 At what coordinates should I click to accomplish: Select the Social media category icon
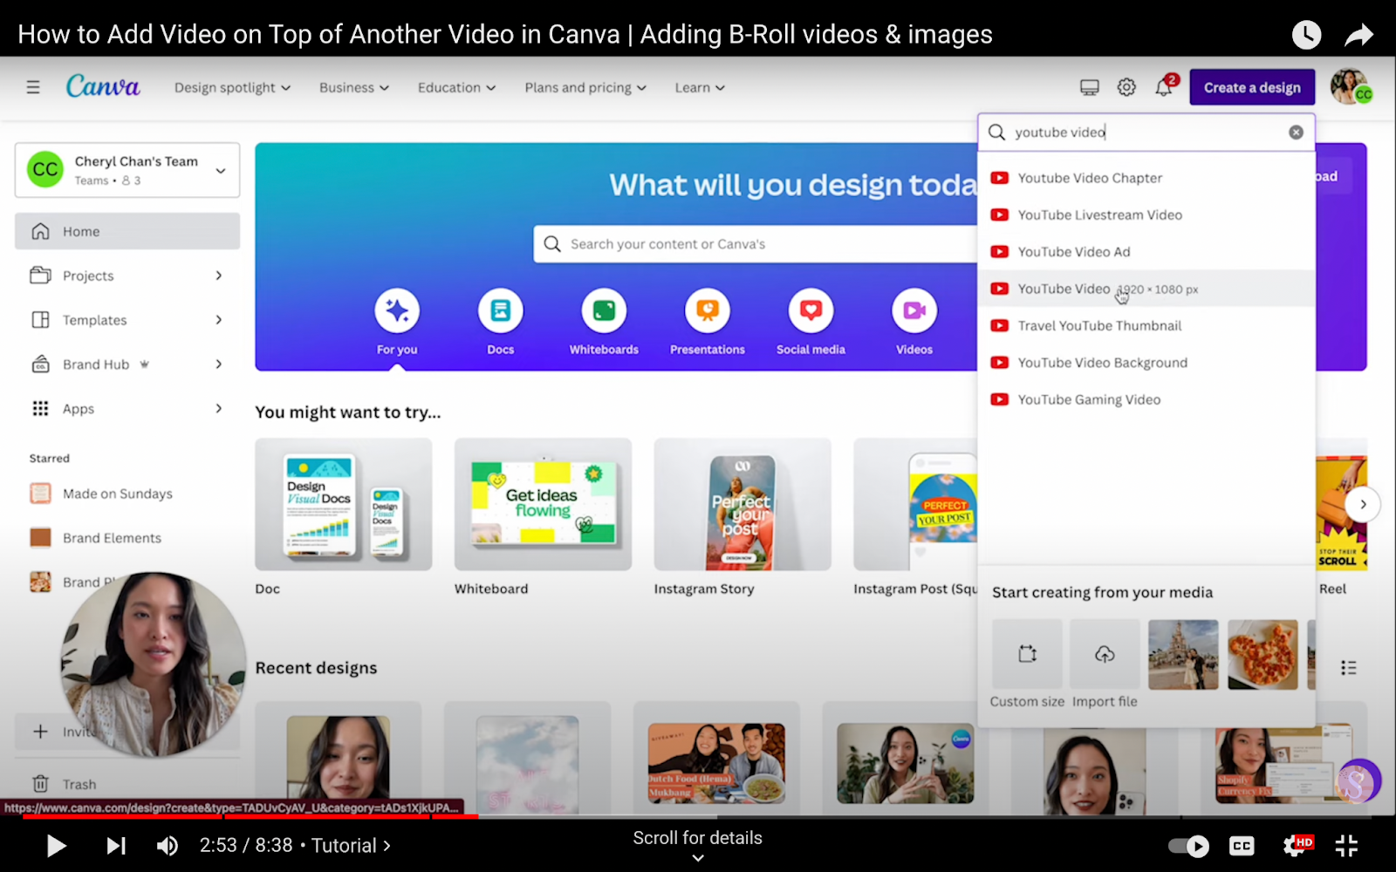[811, 310]
